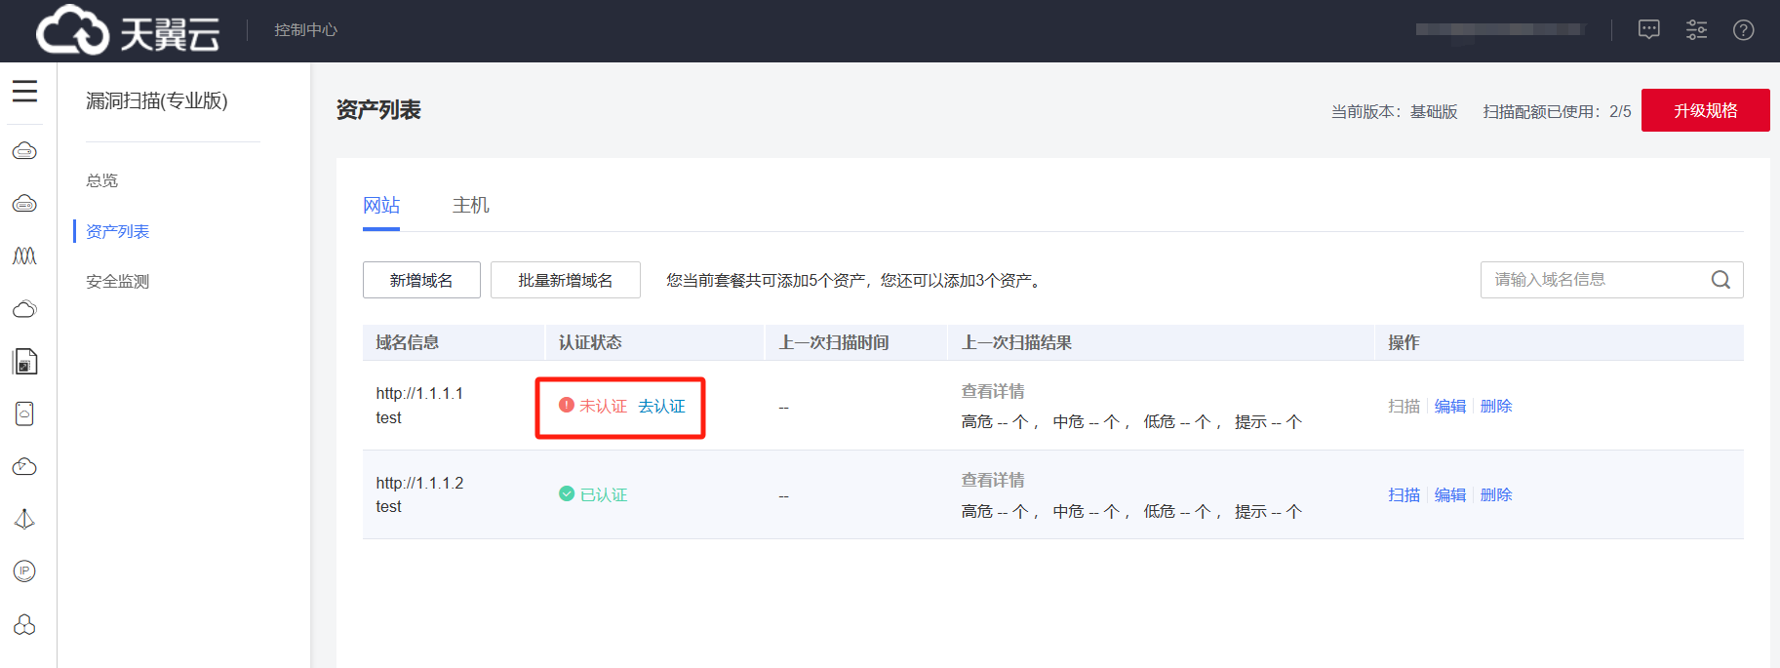Click the 漏洞扫描(专业版) sidebar title
The height and width of the screenshot is (668, 1780).
157,100
